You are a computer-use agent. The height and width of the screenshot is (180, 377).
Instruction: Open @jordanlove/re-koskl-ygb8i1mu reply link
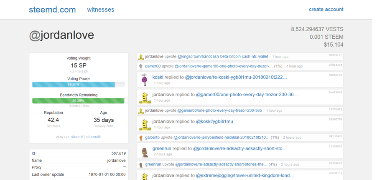tap(236, 77)
